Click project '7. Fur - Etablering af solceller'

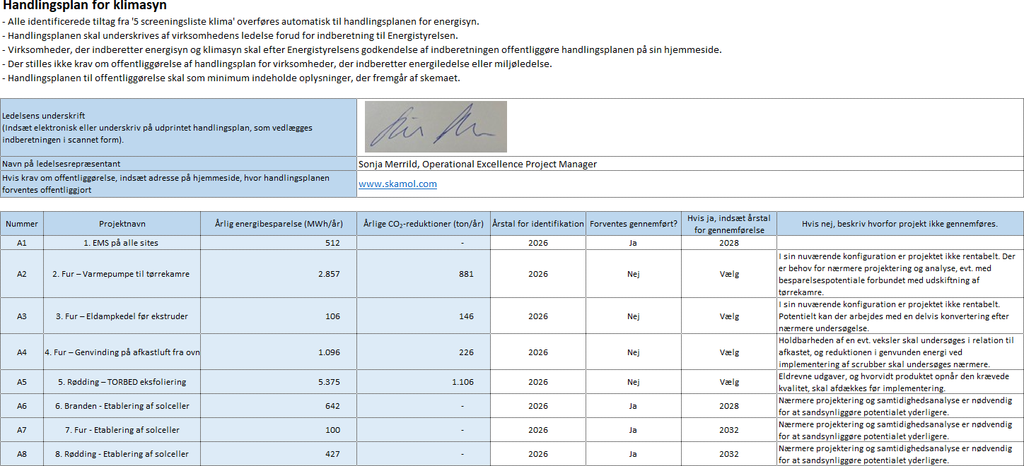click(122, 430)
